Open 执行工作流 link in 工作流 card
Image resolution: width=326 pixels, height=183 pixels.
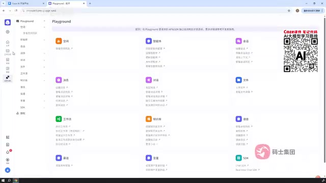click(x=63, y=127)
